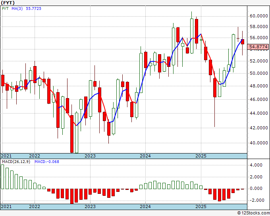Select 2021 on the MACD timeline
Viewport: 270px width, 216px height.
coord(6,207)
